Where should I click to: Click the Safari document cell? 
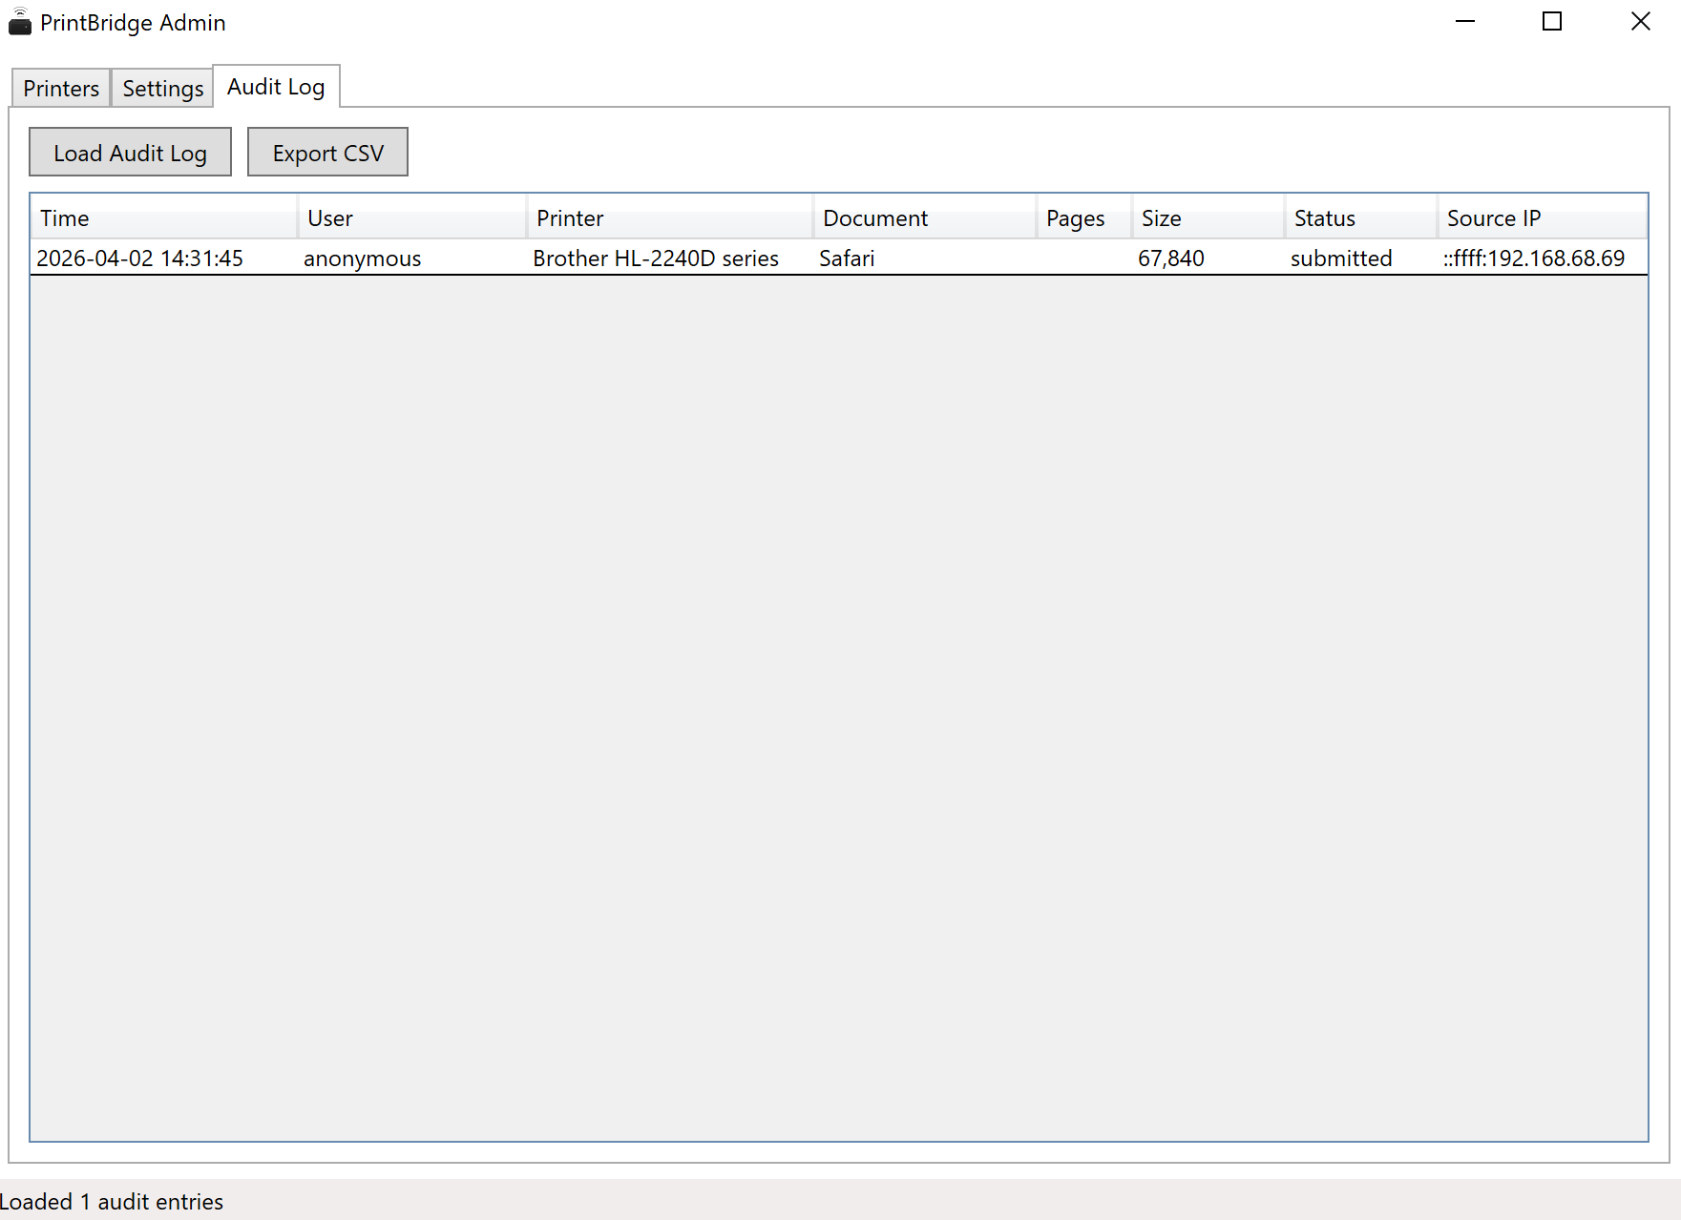(x=846, y=258)
